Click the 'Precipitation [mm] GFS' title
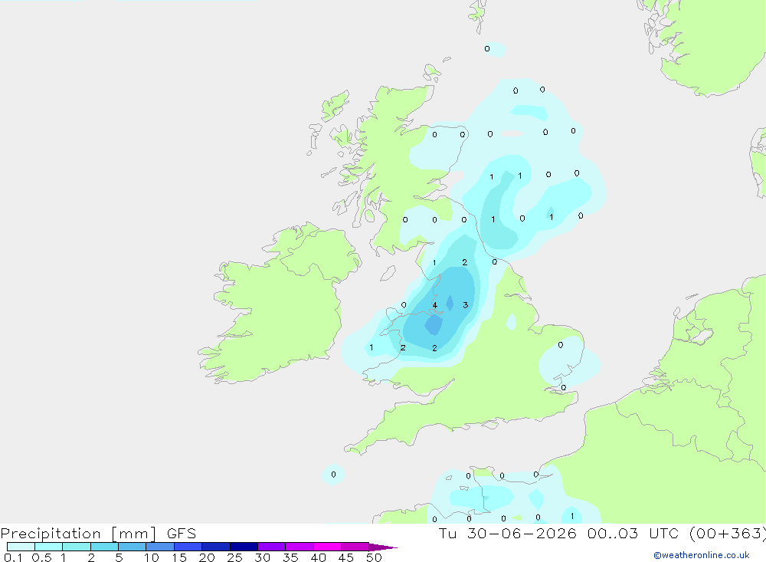 (98, 534)
